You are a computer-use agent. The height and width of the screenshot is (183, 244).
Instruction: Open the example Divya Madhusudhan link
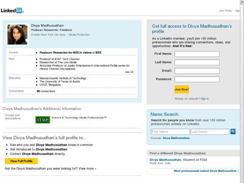[x=176, y=138]
